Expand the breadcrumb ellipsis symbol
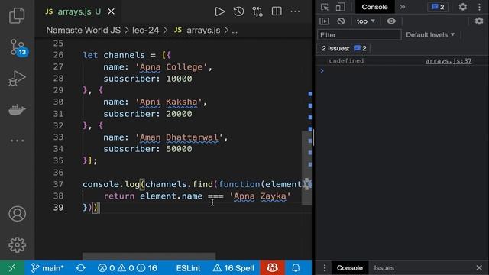 click(x=235, y=31)
